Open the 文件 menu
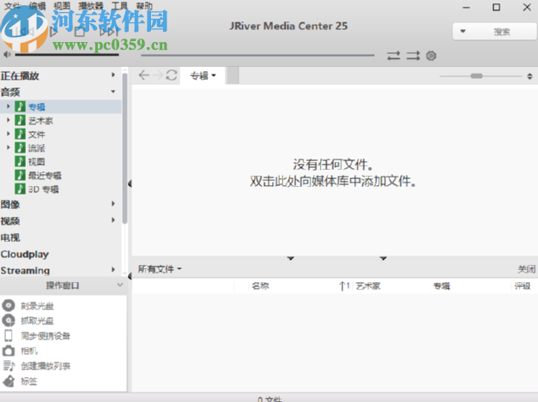 12,5
